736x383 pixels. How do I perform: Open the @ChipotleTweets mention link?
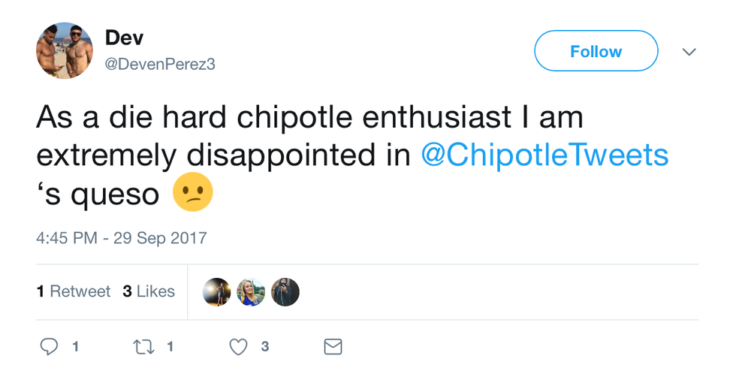click(544, 155)
